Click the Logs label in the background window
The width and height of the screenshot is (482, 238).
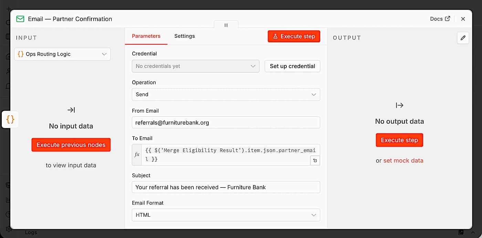31,233
